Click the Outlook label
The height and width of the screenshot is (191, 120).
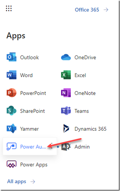pyautogui.click(x=29, y=57)
